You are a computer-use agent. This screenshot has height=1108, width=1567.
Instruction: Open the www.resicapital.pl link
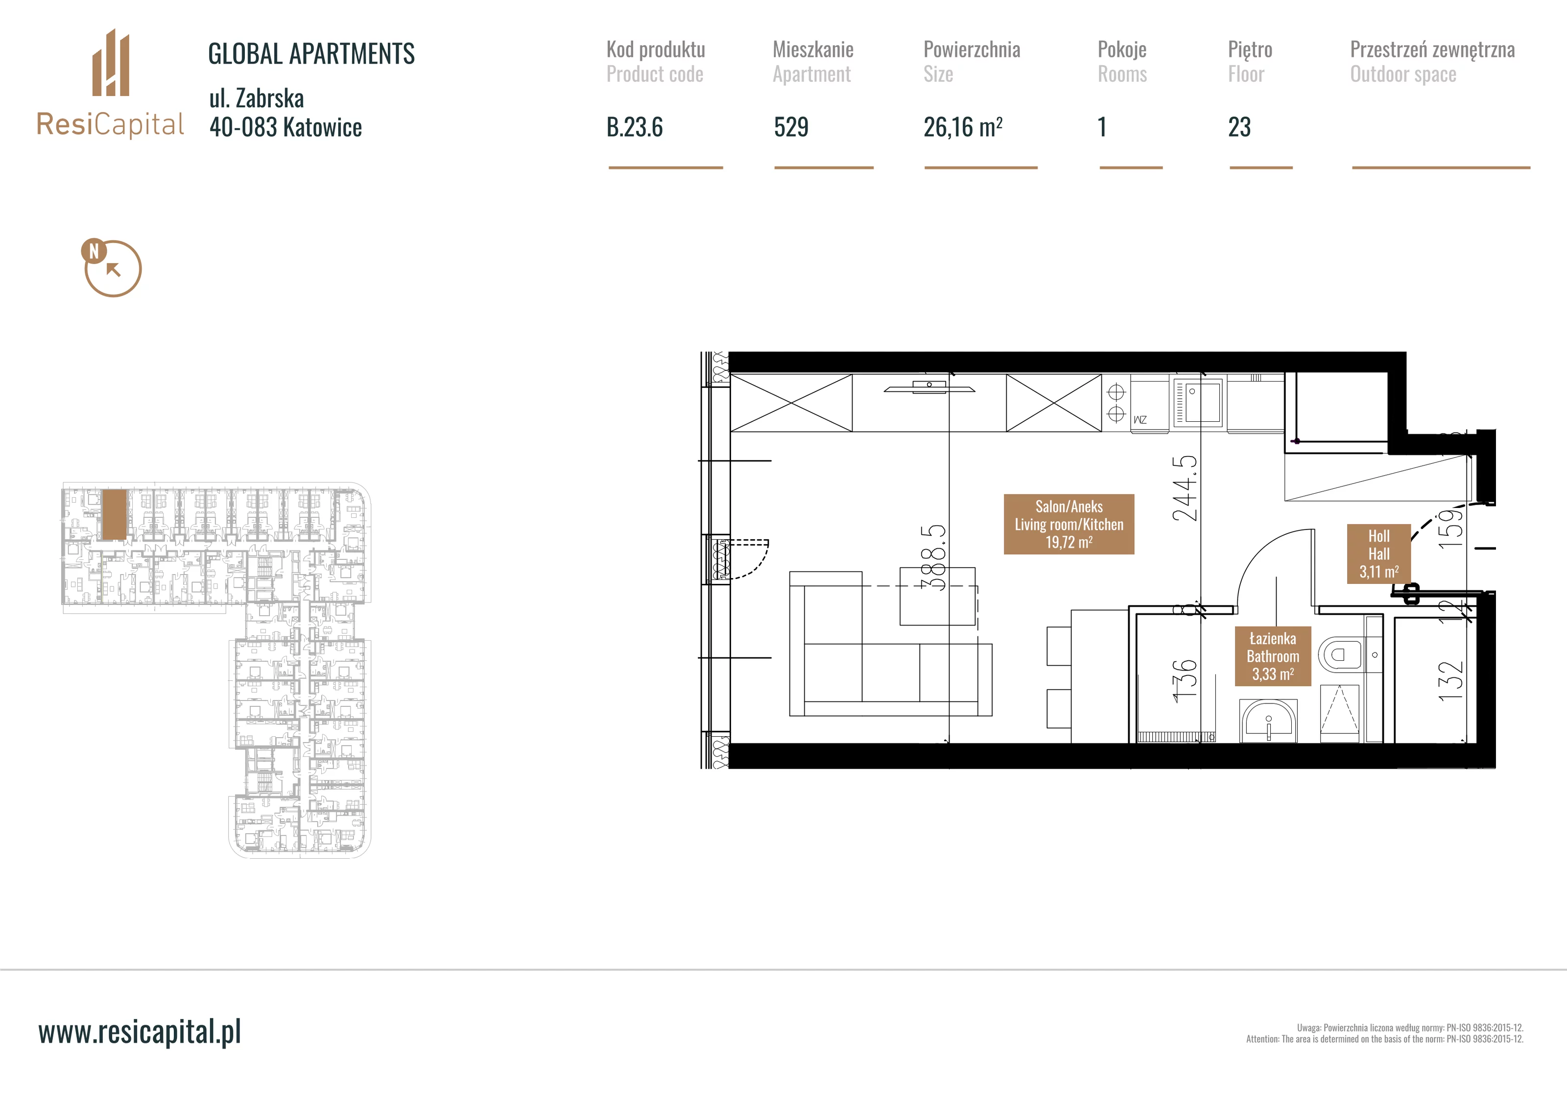140,1031
